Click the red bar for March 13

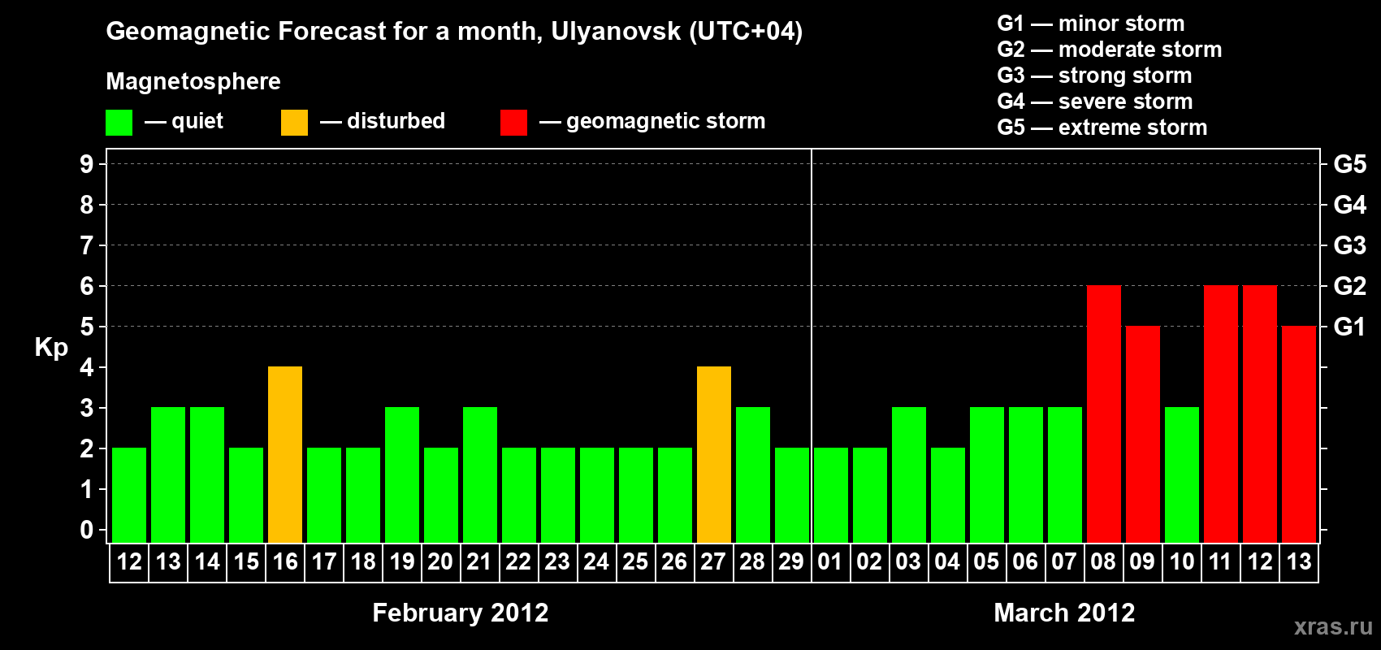click(1299, 435)
